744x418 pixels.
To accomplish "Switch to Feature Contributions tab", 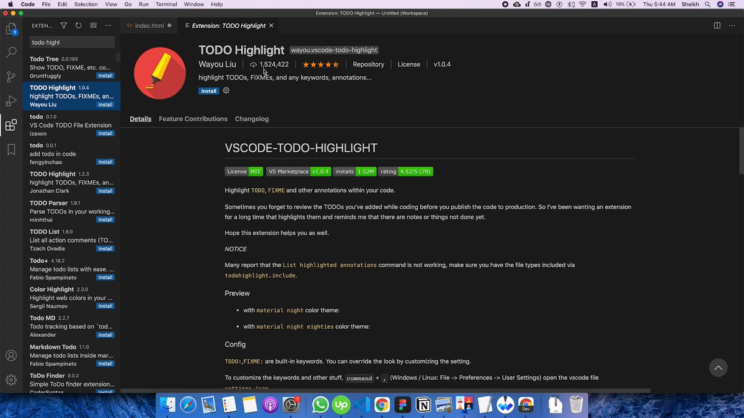I will 193,119.
